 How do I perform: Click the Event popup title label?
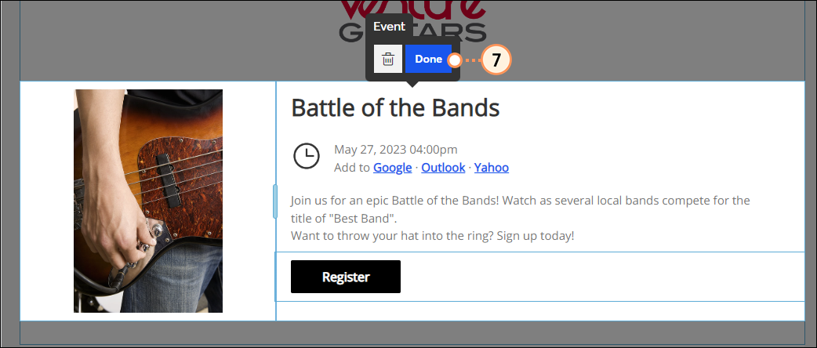pyautogui.click(x=389, y=27)
